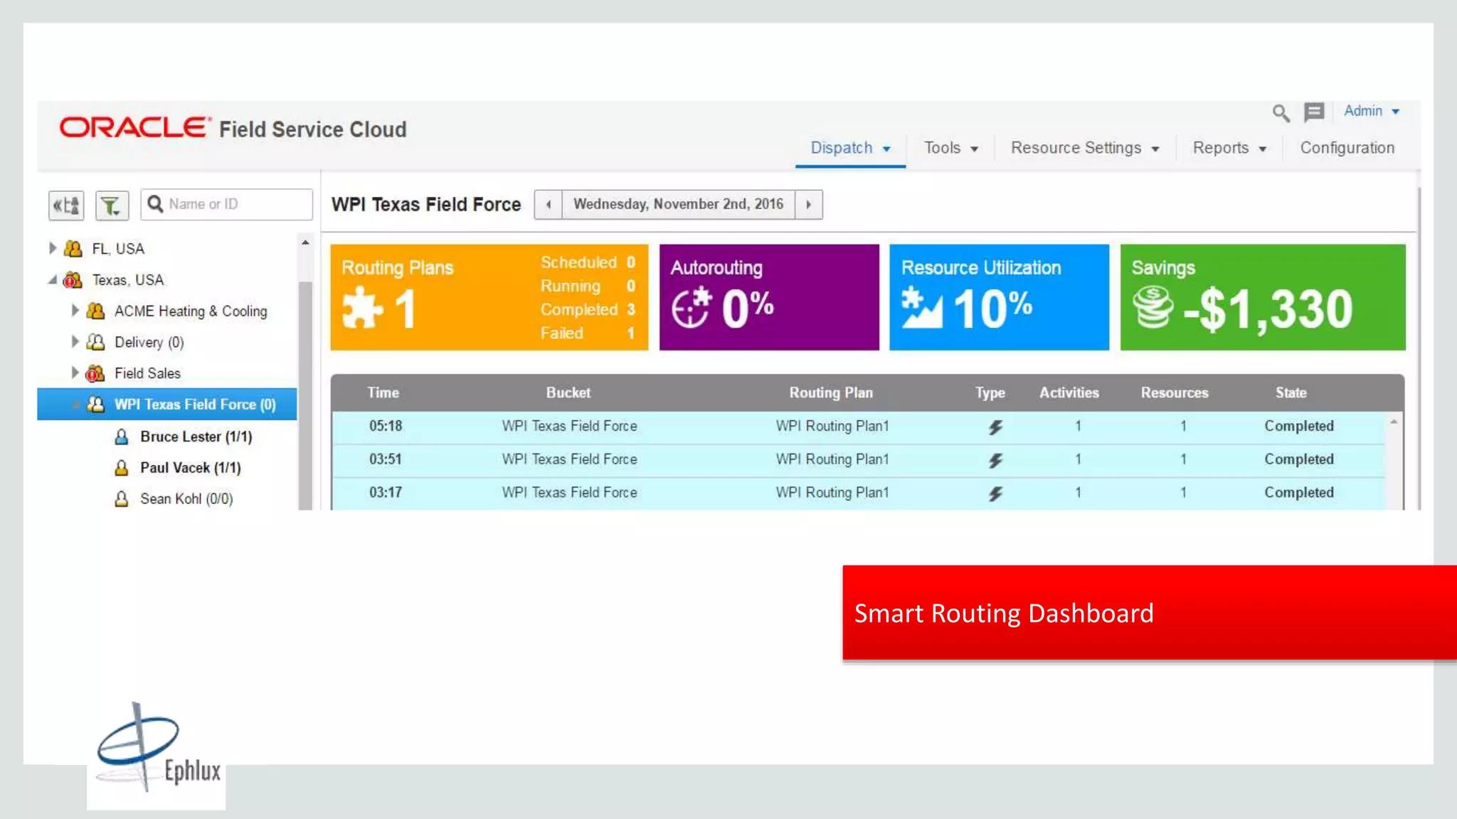Open the date picker showing November 2nd, 2016
The width and height of the screenshot is (1457, 819).
point(679,205)
